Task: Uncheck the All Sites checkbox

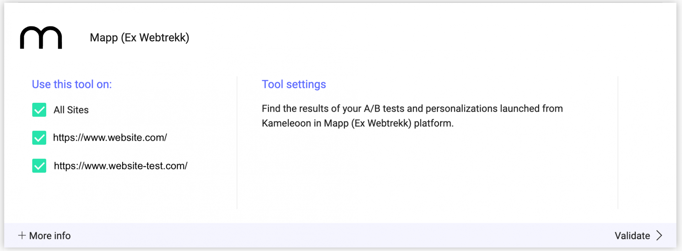Action: point(39,110)
